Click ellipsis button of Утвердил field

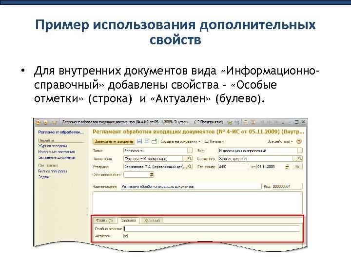tap(185, 167)
